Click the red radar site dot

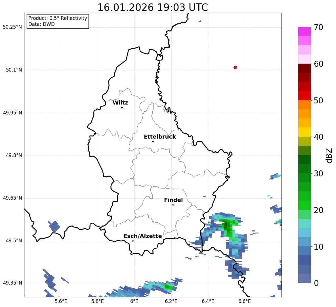[235, 67]
